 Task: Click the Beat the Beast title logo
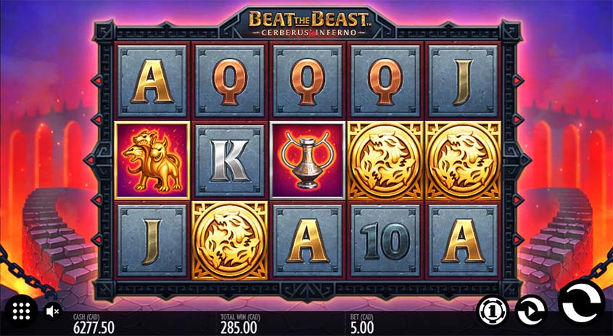point(308,22)
